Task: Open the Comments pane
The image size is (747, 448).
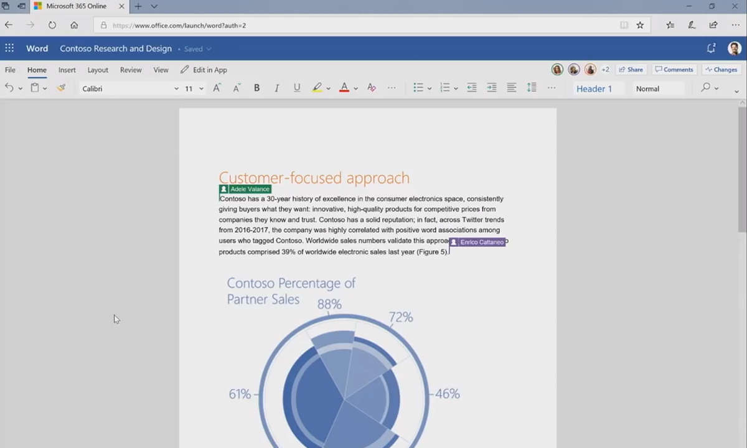Action: (674, 70)
